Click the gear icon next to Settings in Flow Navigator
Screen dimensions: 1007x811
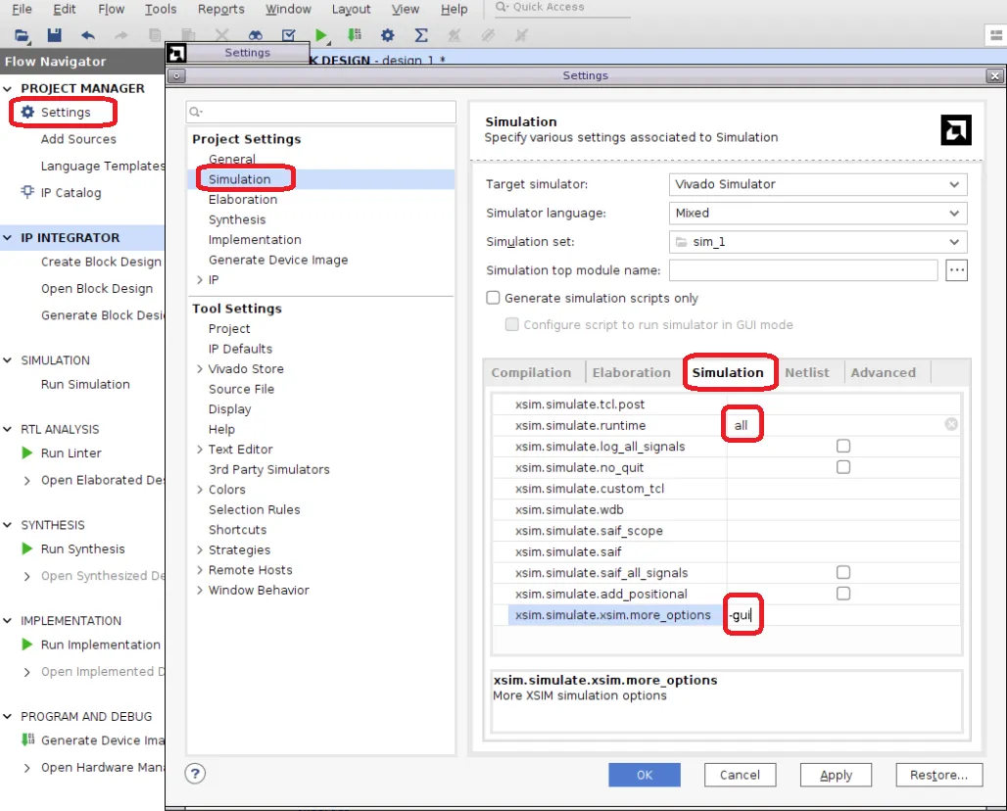(x=27, y=112)
